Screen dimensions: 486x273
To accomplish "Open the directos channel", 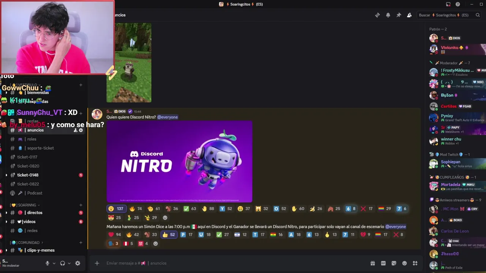I will pyautogui.click(x=47, y=213).
